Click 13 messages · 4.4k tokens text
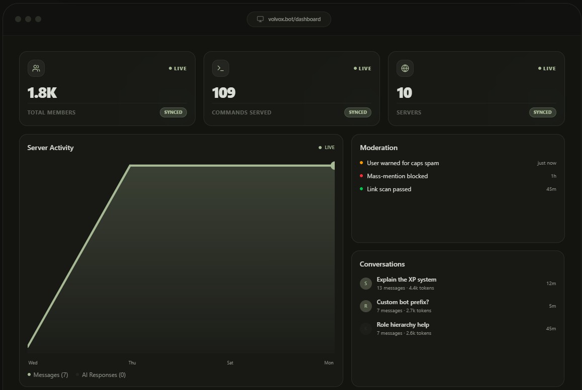Screen dimensions: 582x390 pyautogui.click(x=405, y=288)
